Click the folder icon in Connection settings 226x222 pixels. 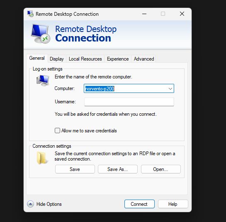click(x=41, y=158)
